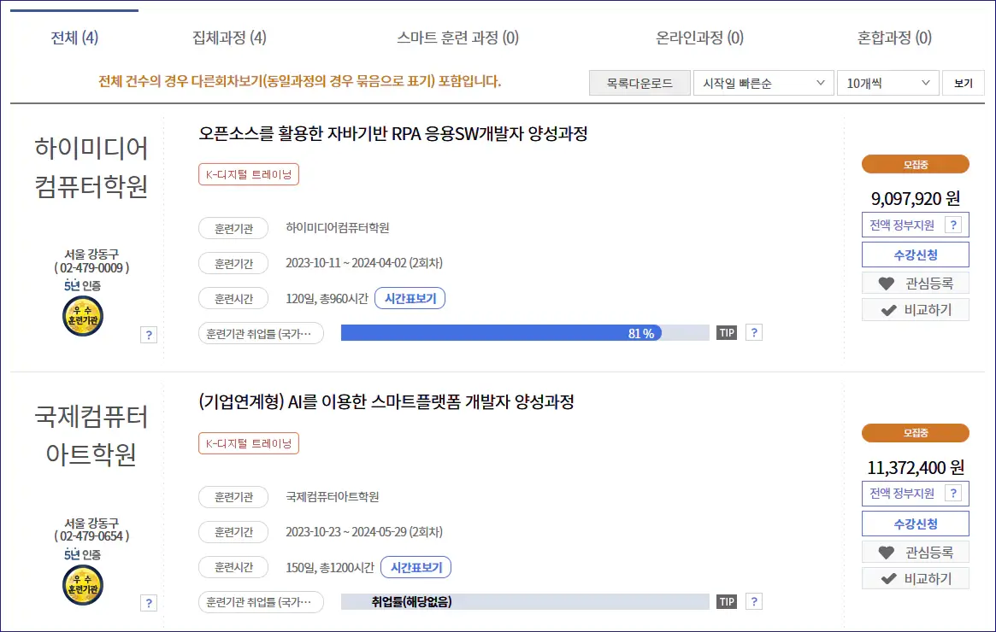Image resolution: width=996 pixels, height=632 pixels.
Task: Click the question mark below 하이미디어 badge
Action: (149, 335)
